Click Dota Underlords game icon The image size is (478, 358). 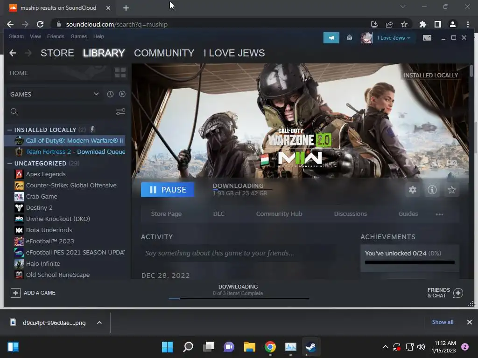19,230
